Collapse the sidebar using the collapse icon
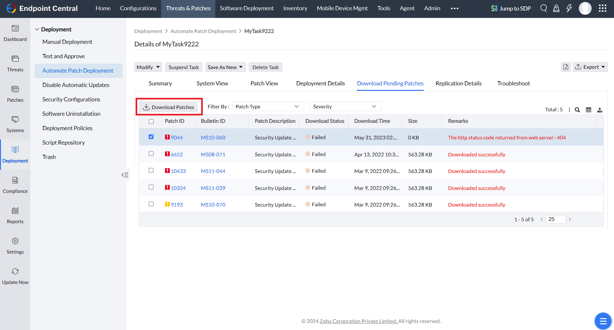Viewport: 614px width, 330px height. pos(125,175)
